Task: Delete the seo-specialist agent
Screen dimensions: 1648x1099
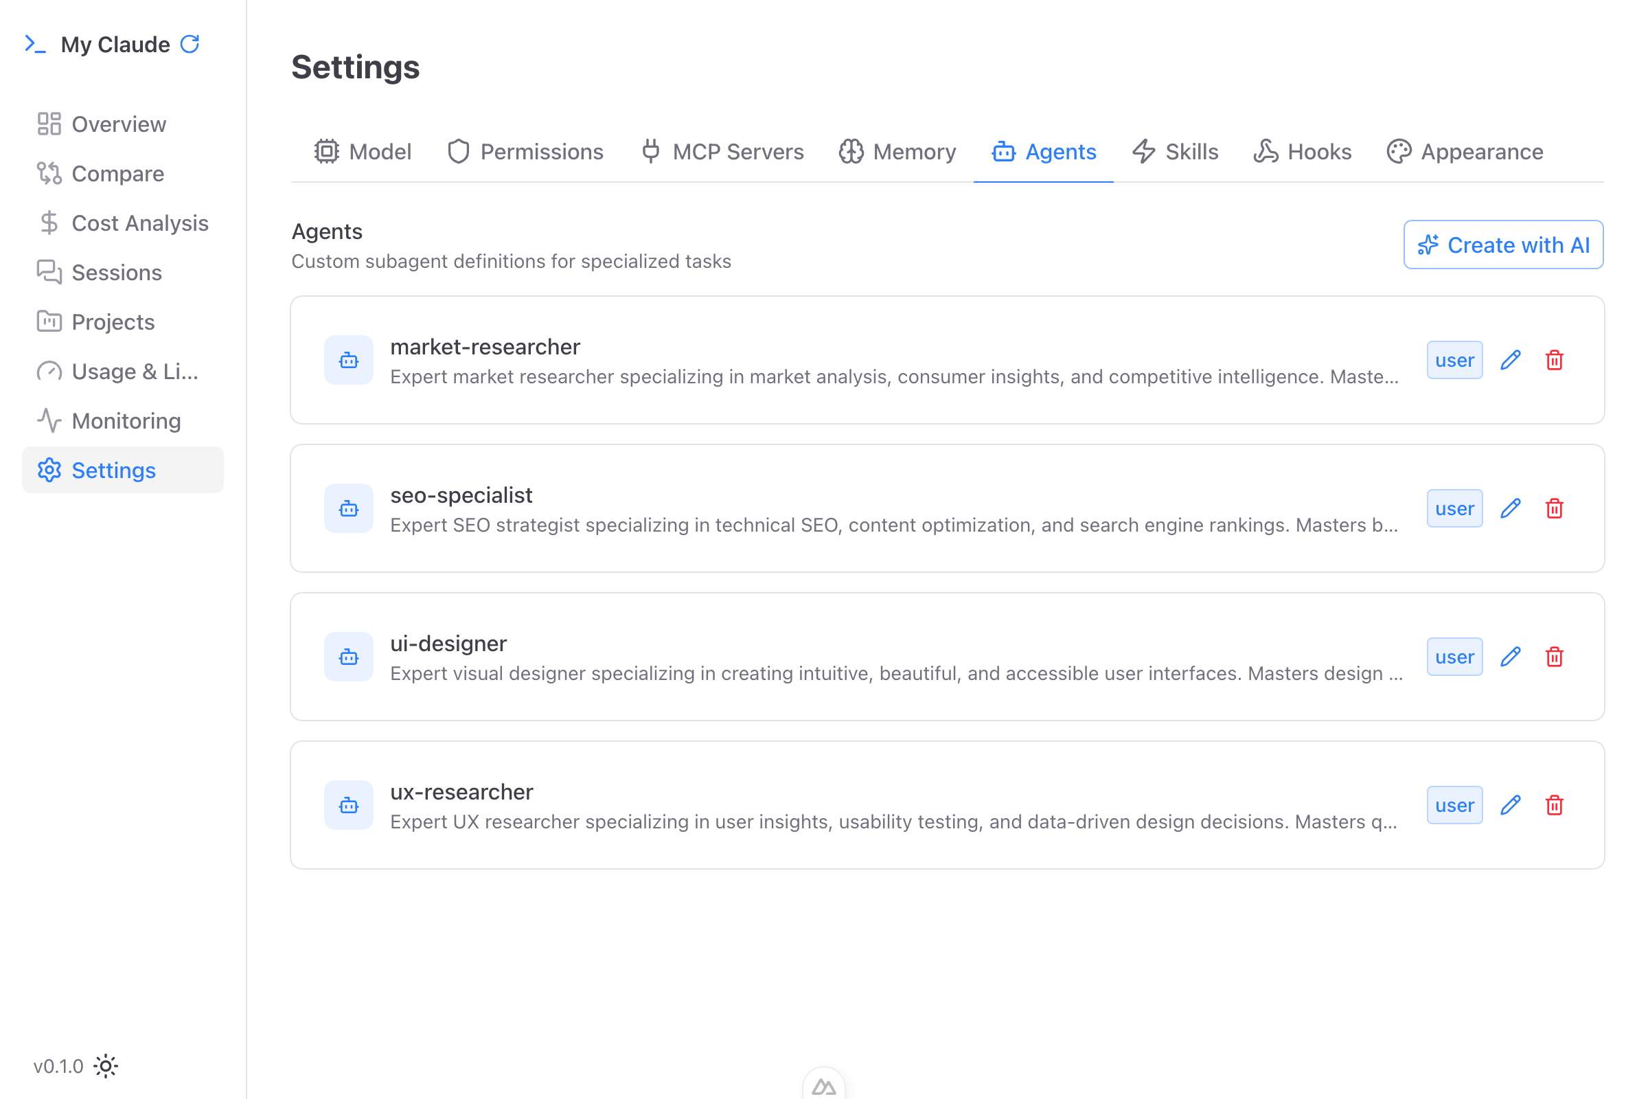Action: [x=1554, y=508]
